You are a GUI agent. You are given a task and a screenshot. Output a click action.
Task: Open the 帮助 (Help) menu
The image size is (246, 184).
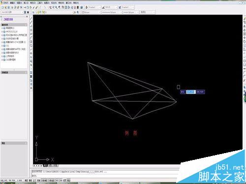76,3
